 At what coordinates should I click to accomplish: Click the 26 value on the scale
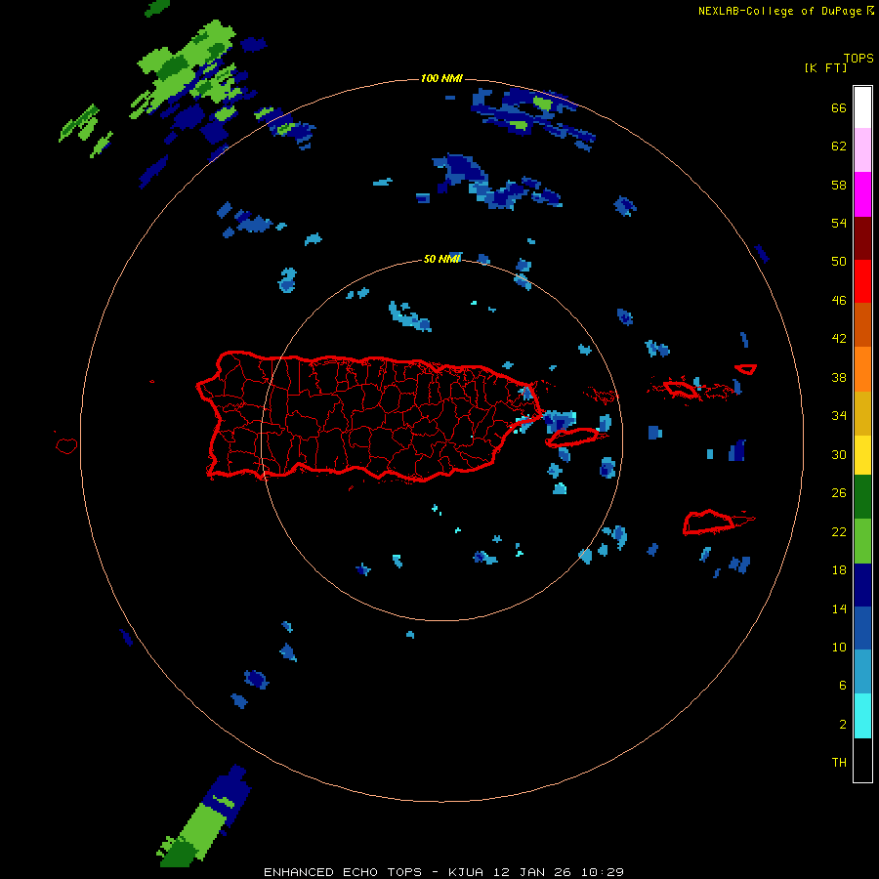pyautogui.click(x=839, y=493)
